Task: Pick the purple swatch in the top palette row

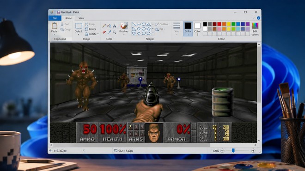Action: (248, 24)
